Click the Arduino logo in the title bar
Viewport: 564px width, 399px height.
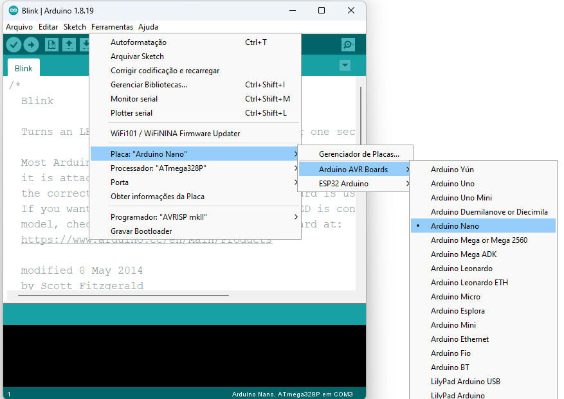coord(14,10)
